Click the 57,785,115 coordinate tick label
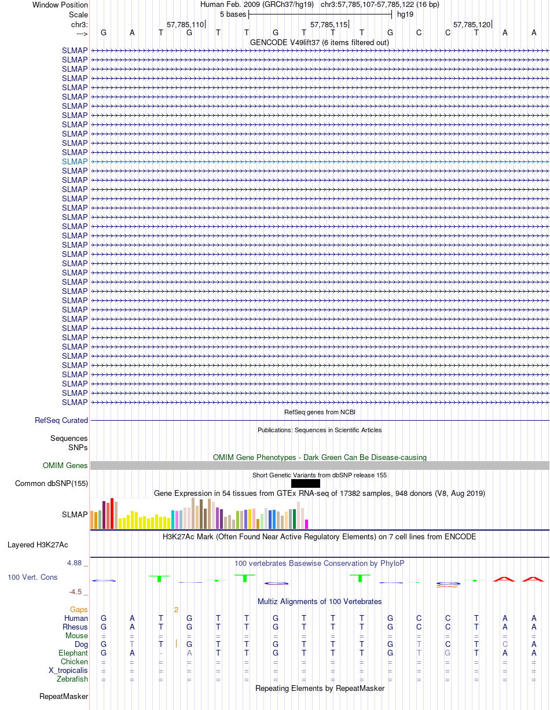The image size is (550, 710). coord(329,24)
